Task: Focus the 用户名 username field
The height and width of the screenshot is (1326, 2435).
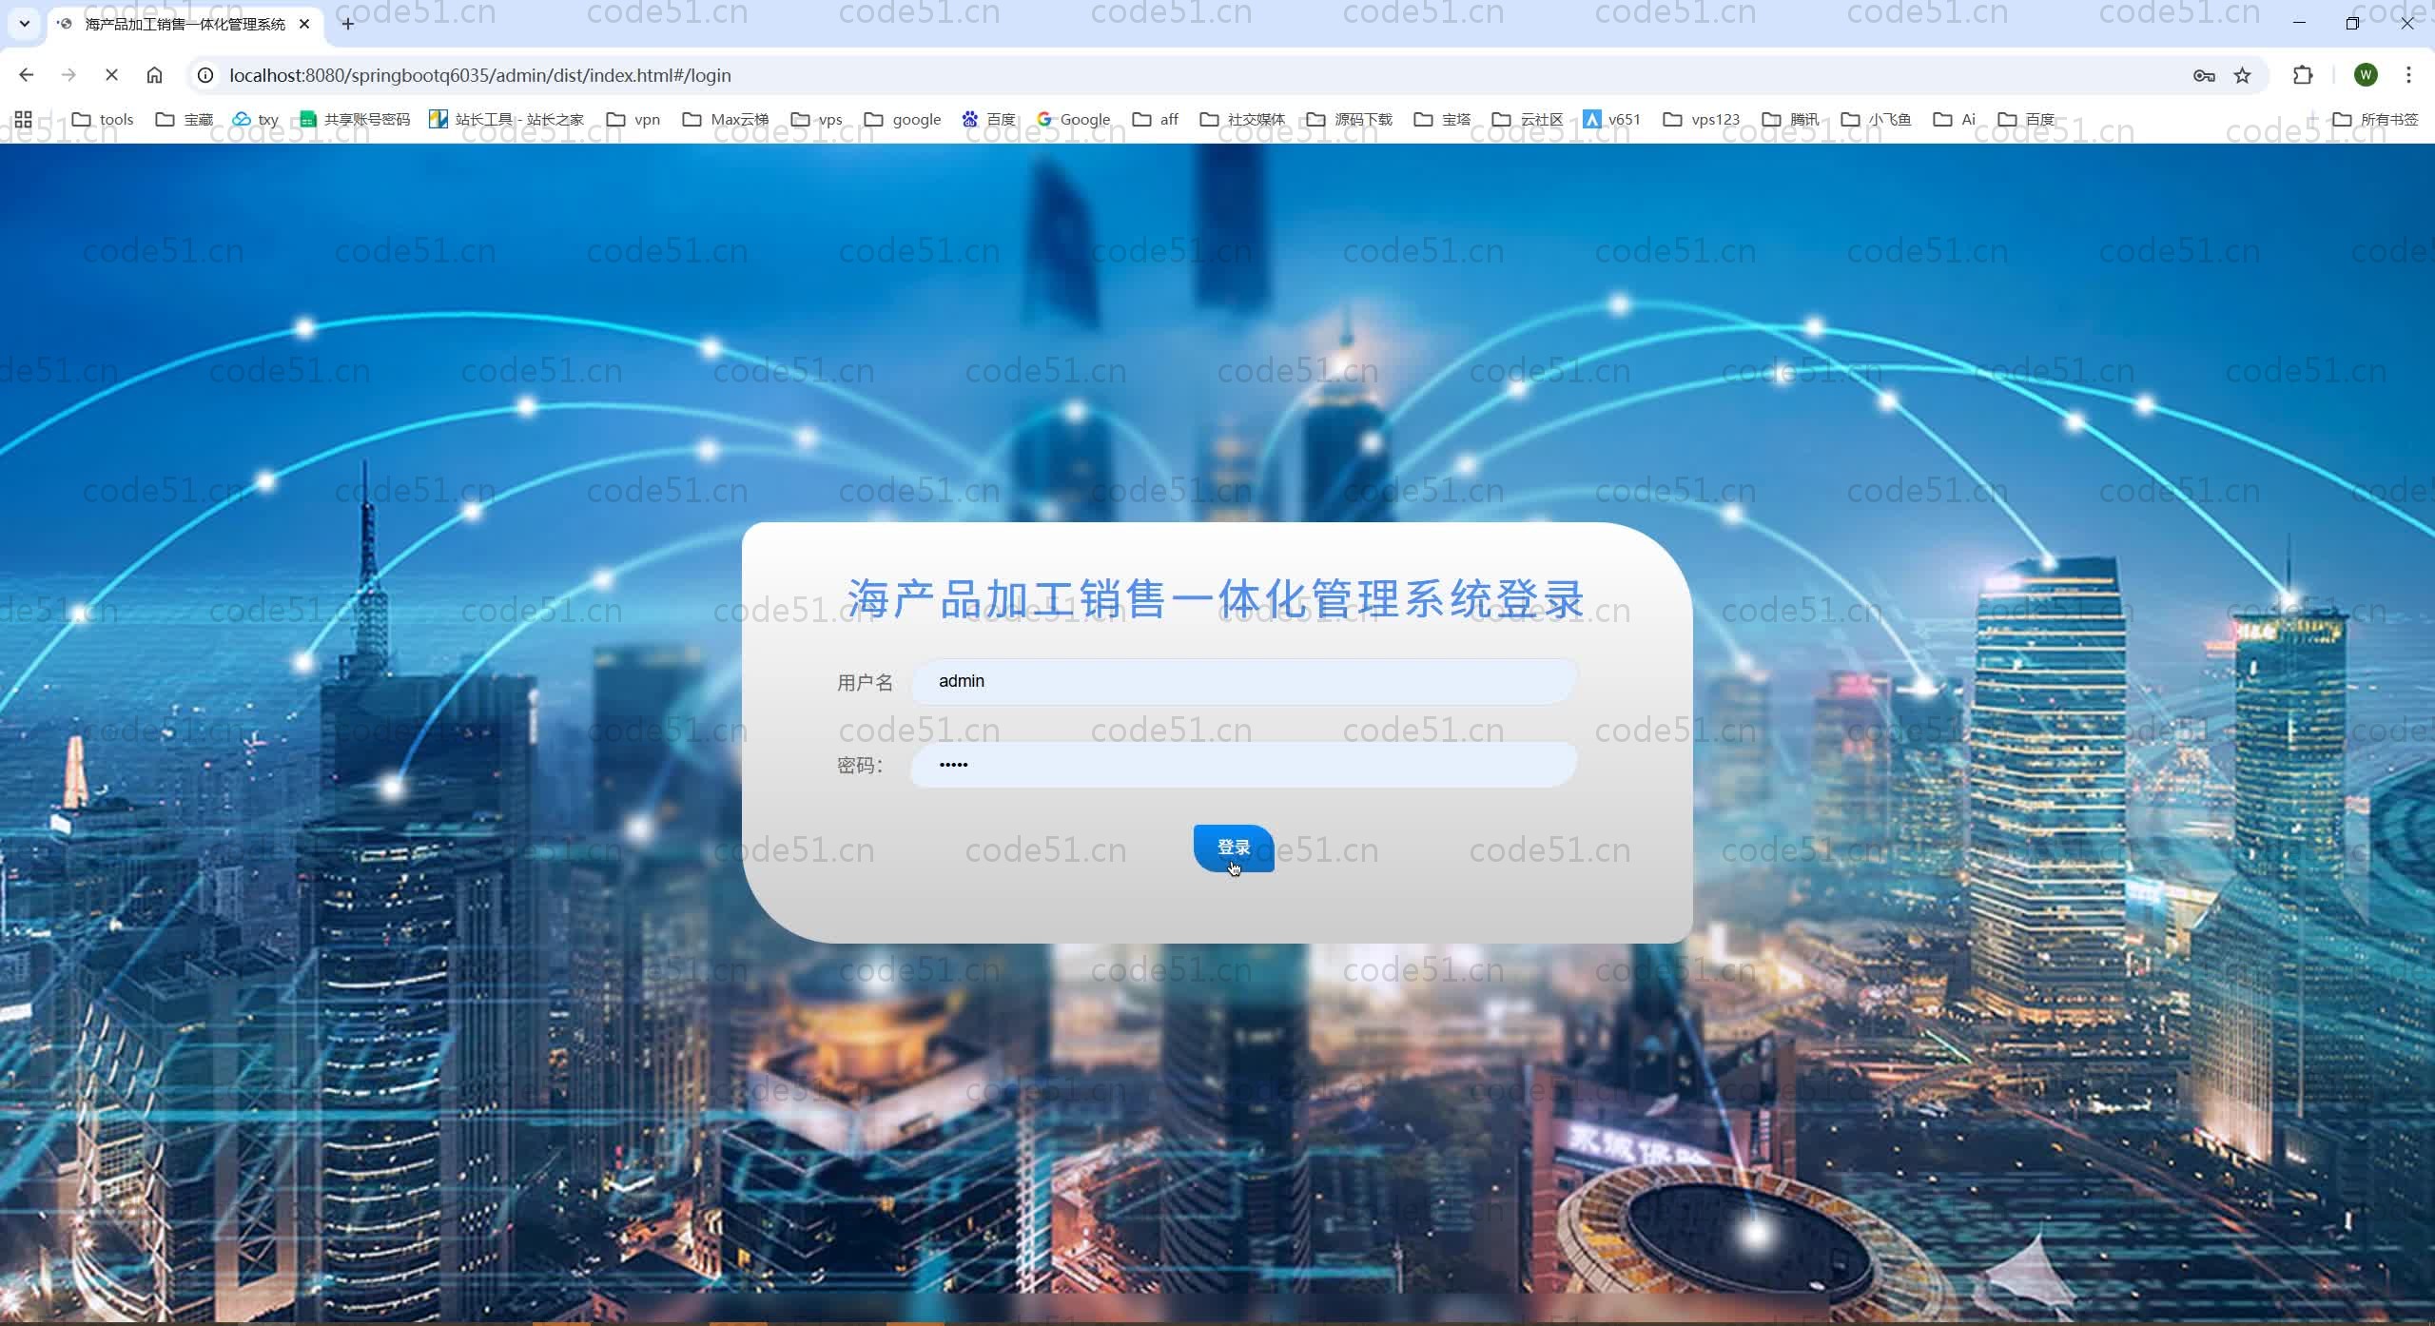Action: pyautogui.click(x=1244, y=681)
